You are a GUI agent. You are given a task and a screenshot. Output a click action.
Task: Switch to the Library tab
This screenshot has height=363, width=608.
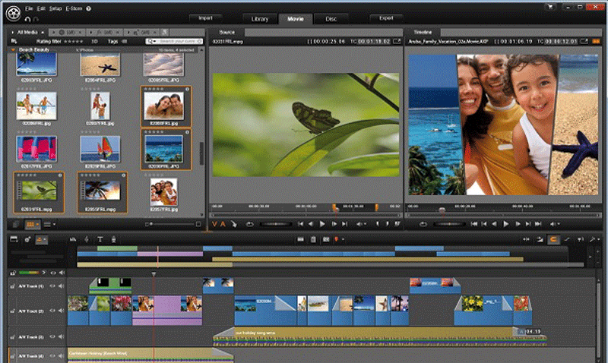tap(261, 17)
